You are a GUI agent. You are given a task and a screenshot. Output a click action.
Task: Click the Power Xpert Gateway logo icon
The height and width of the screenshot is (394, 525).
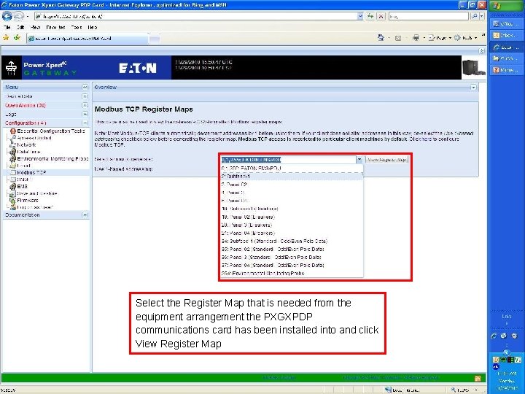11,68
